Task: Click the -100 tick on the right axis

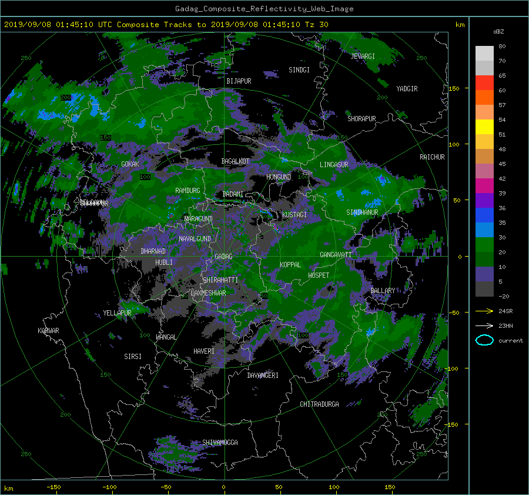Action: 453,368
